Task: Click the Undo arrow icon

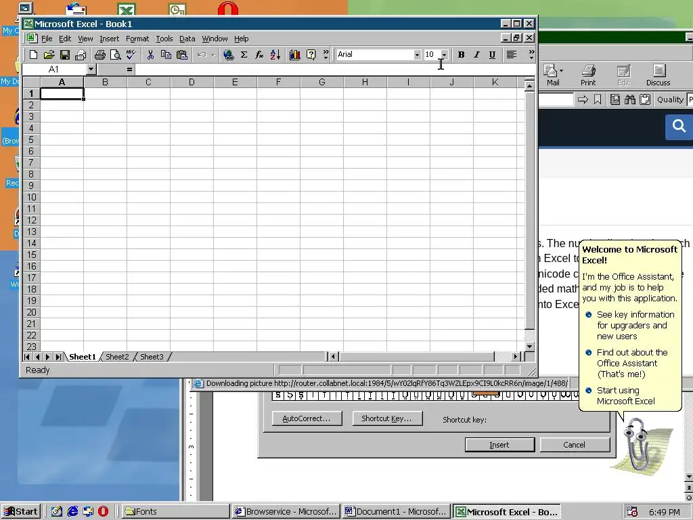Action: [x=202, y=55]
